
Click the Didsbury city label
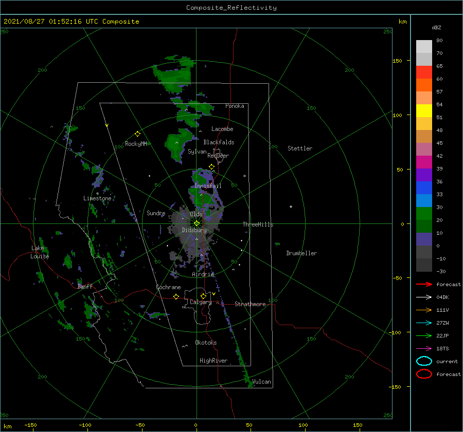point(194,230)
